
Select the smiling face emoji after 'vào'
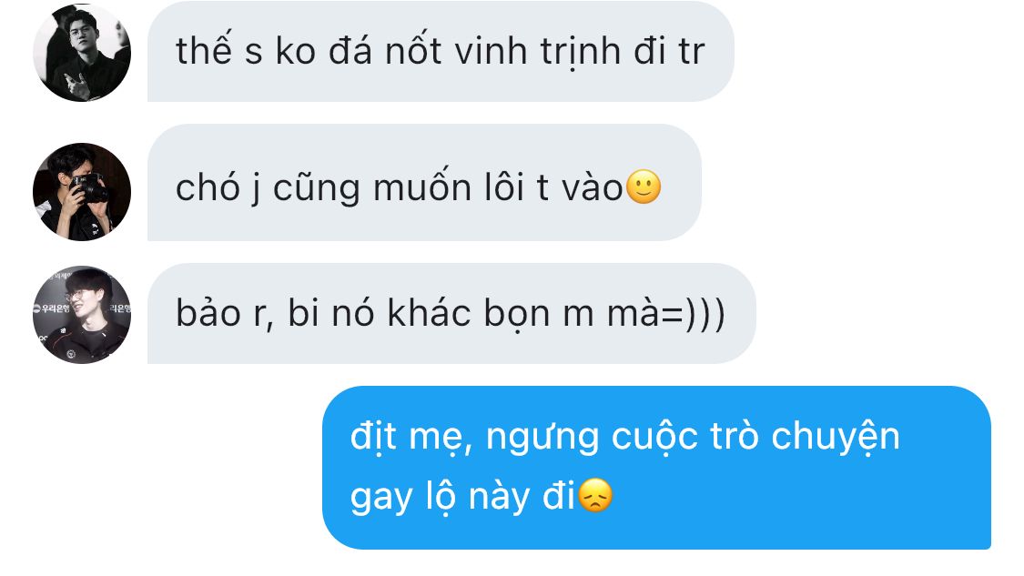coord(644,187)
